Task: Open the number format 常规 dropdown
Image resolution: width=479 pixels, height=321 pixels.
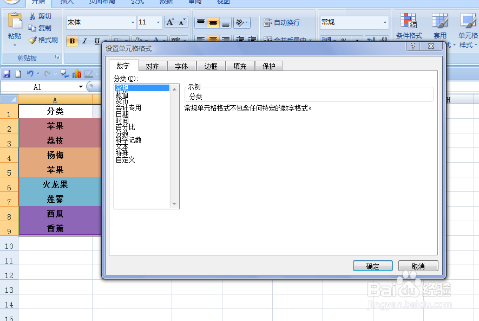Action: 385,22
